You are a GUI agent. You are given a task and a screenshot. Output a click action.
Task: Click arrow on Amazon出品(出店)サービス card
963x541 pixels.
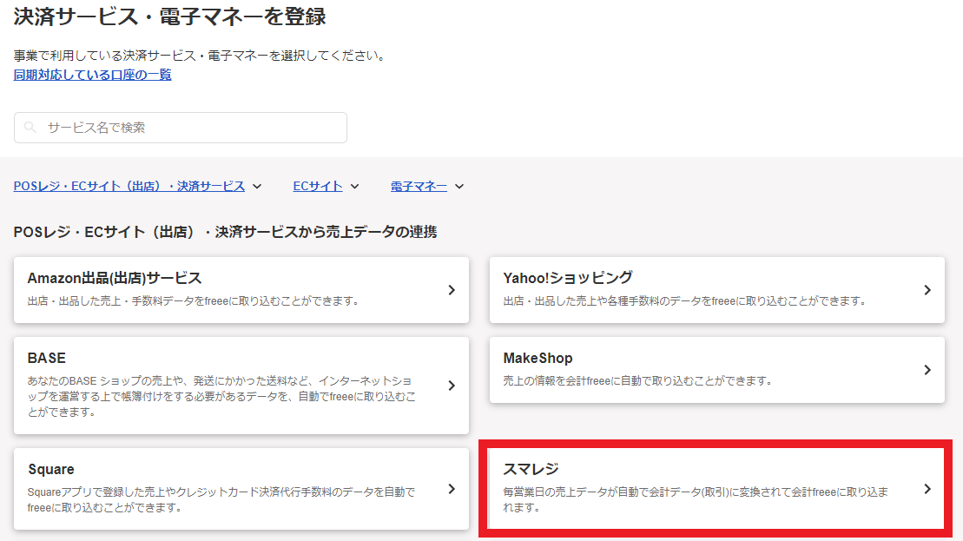point(452,290)
